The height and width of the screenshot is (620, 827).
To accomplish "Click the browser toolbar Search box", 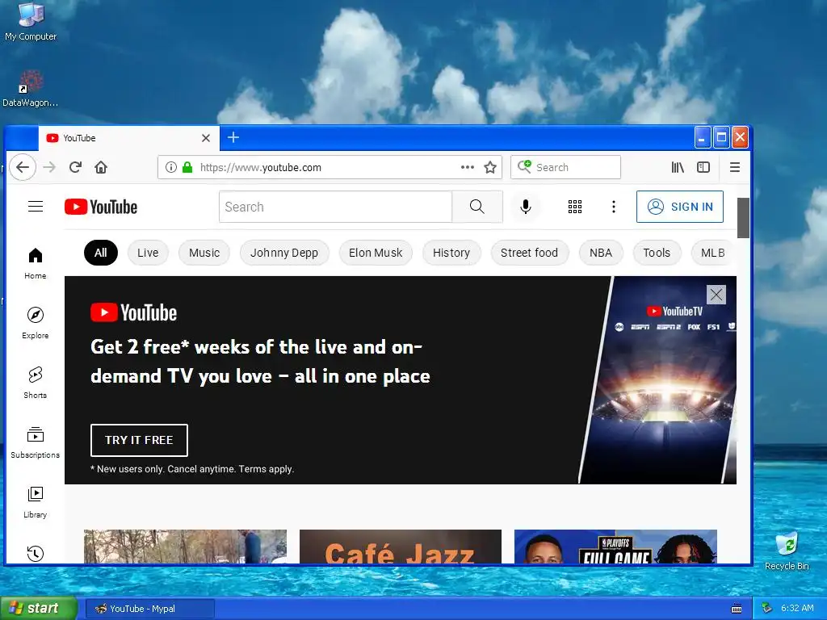I will click(565, 167).
